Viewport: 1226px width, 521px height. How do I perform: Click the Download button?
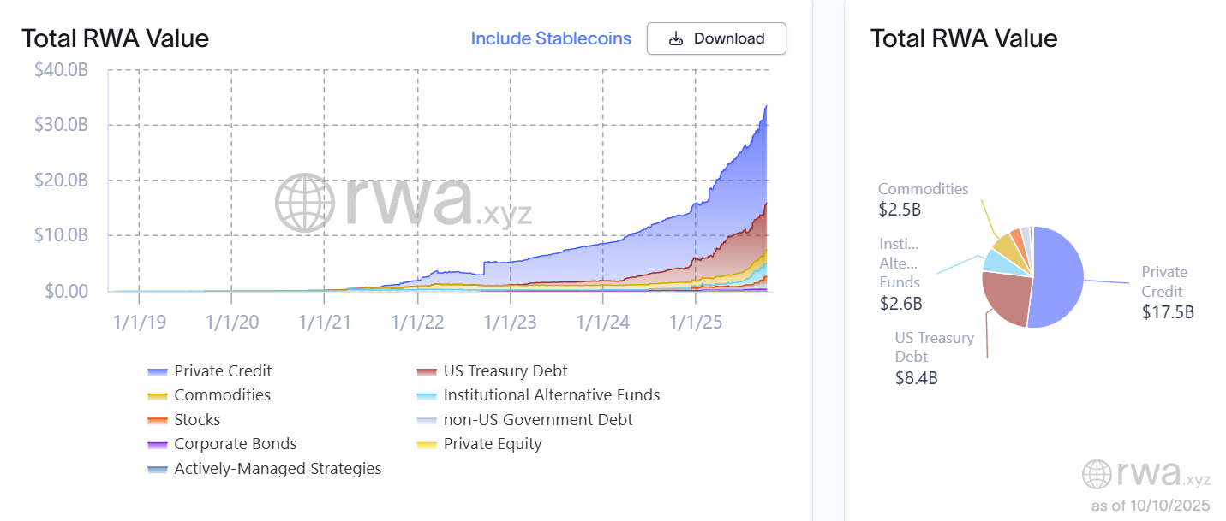coord(715,38)
